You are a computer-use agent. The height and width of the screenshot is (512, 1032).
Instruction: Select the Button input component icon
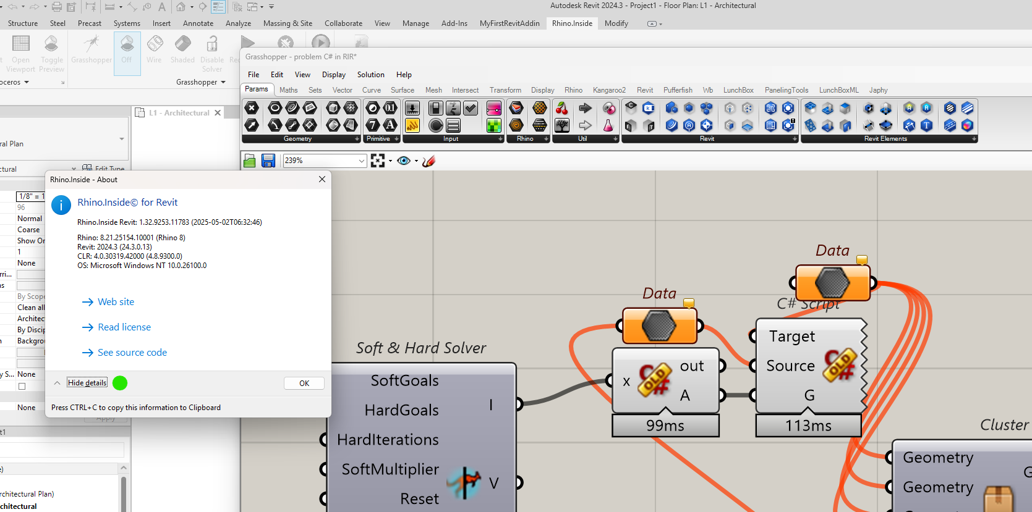[x=412, y=108]
